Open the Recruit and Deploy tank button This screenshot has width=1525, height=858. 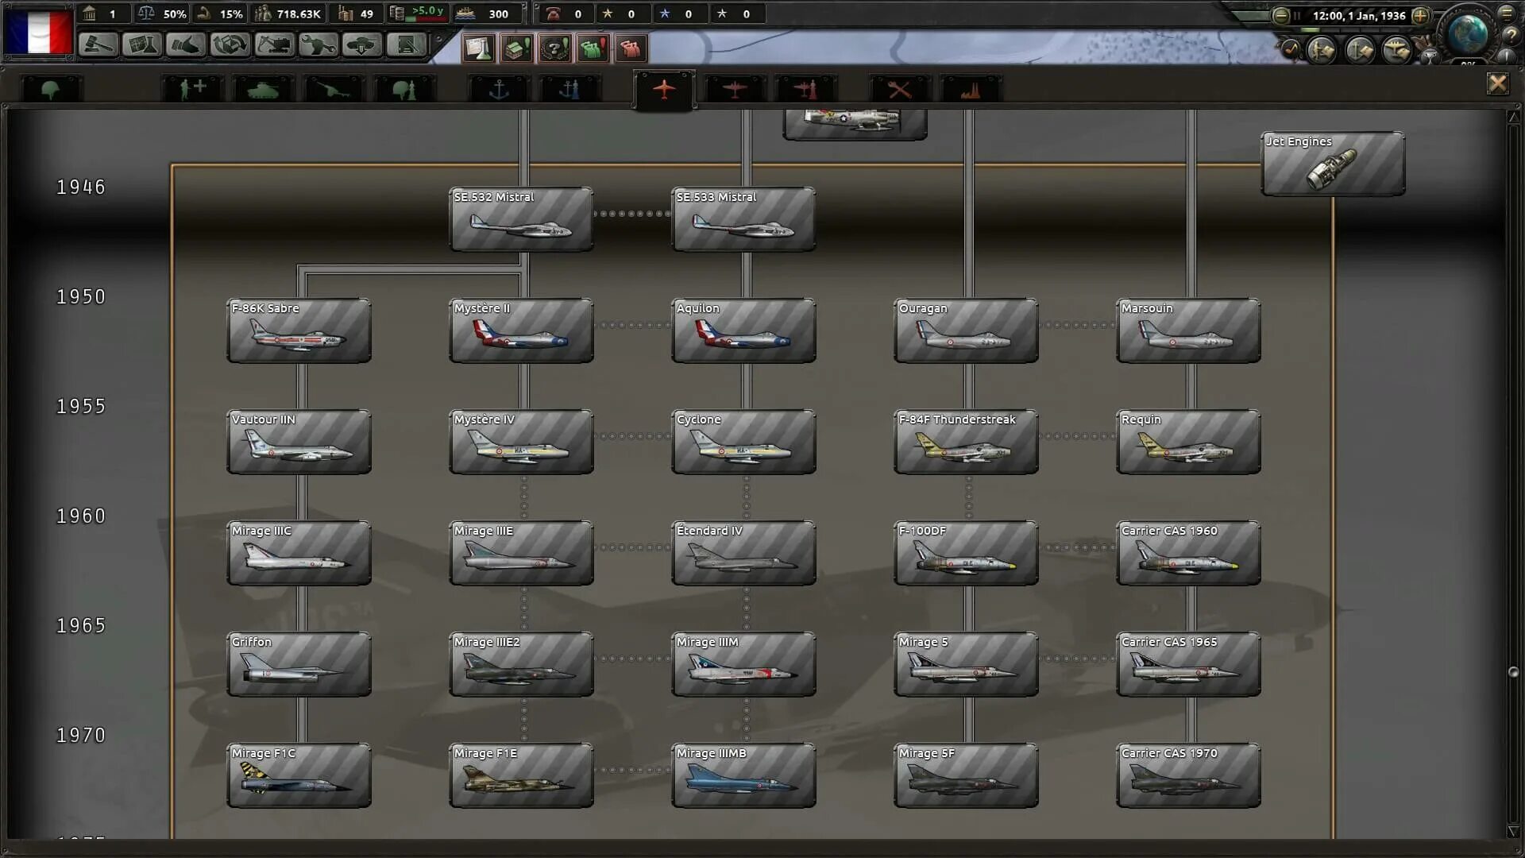(361, 45)
